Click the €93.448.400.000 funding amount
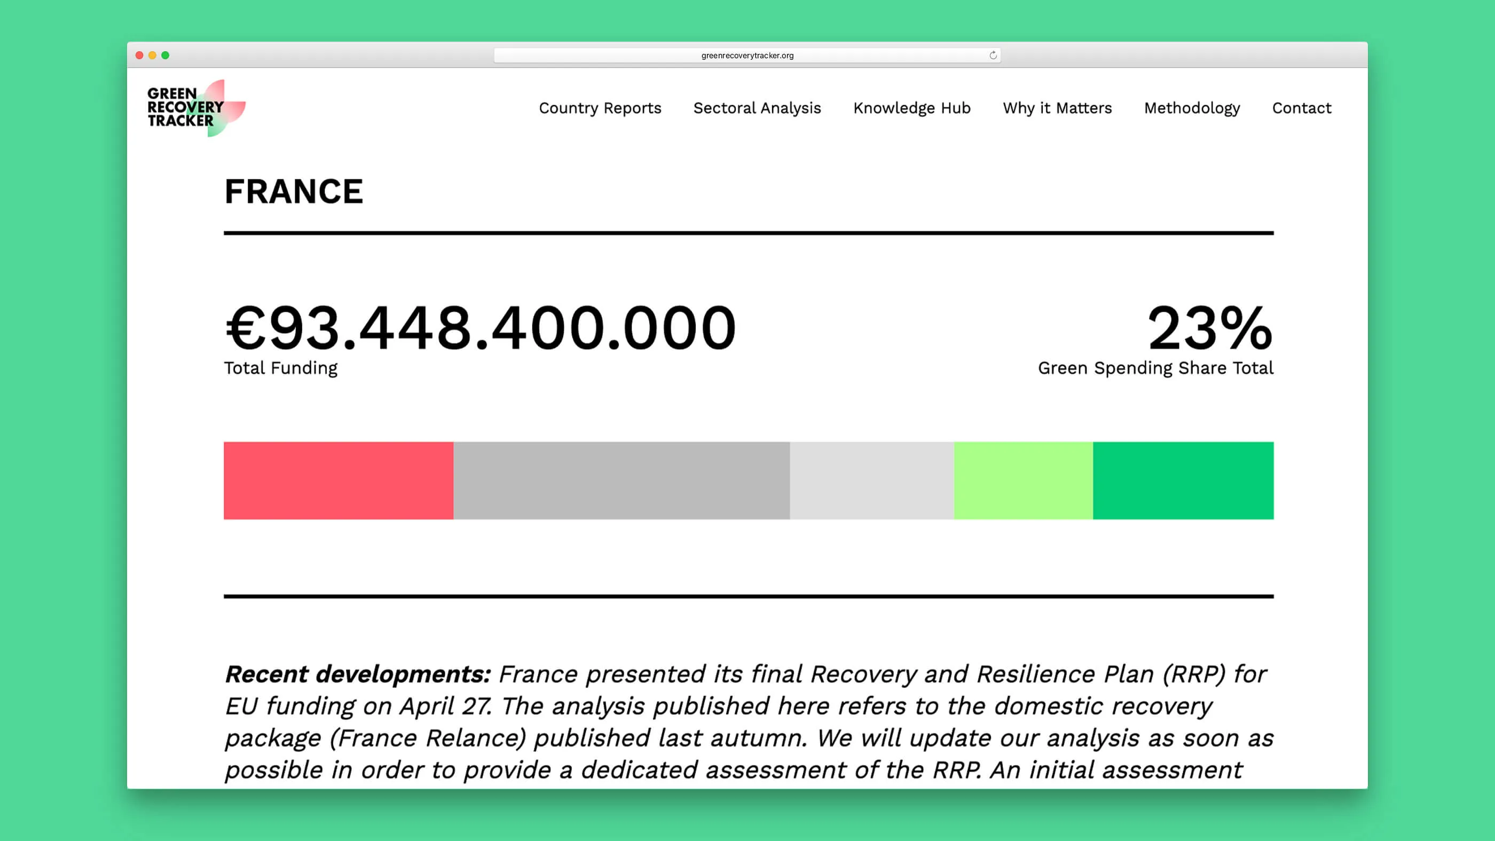This screenshot has height=841, width=1495. tap(481, 328)
